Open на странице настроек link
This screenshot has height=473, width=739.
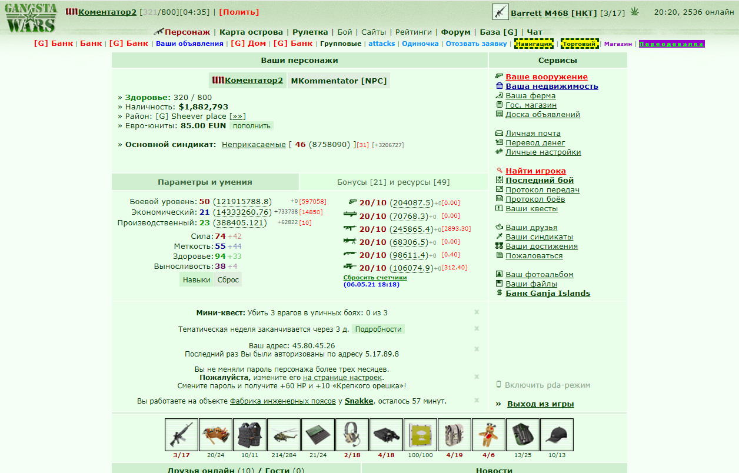[x=343, y=378]
